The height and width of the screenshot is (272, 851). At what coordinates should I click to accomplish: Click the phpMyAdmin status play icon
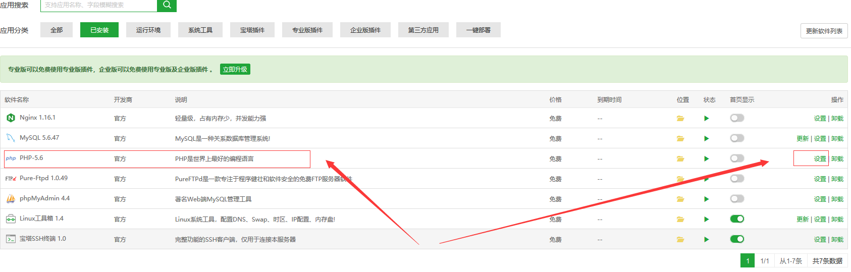707,199
